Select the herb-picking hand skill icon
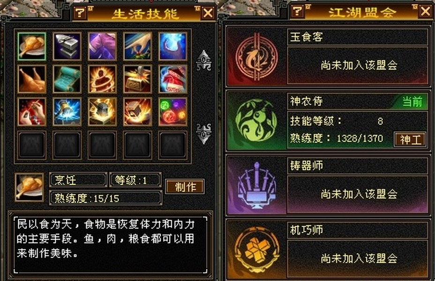Viewport: 435px width, 281px height. 138,46
